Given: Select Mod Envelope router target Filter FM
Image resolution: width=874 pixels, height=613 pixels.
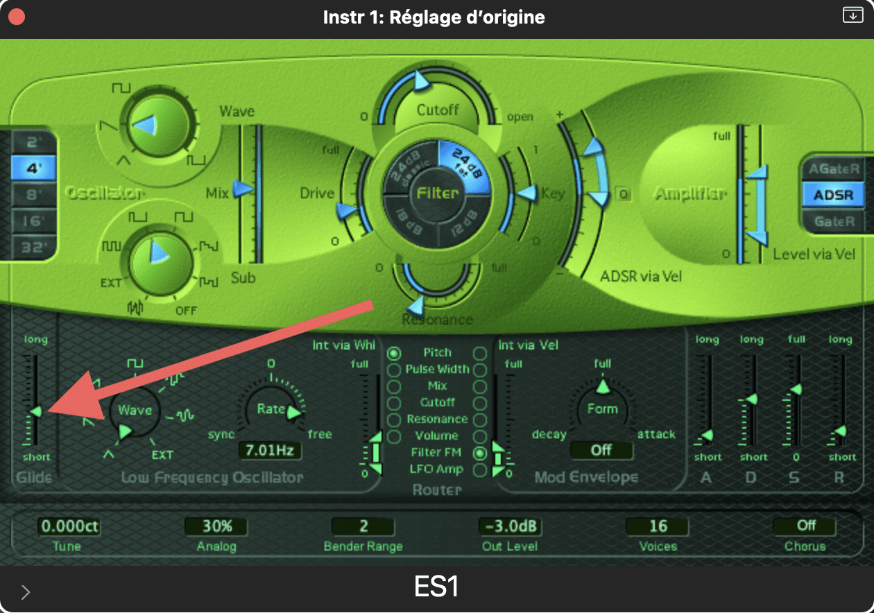Looking at the screenshot, I should point(479,453).
